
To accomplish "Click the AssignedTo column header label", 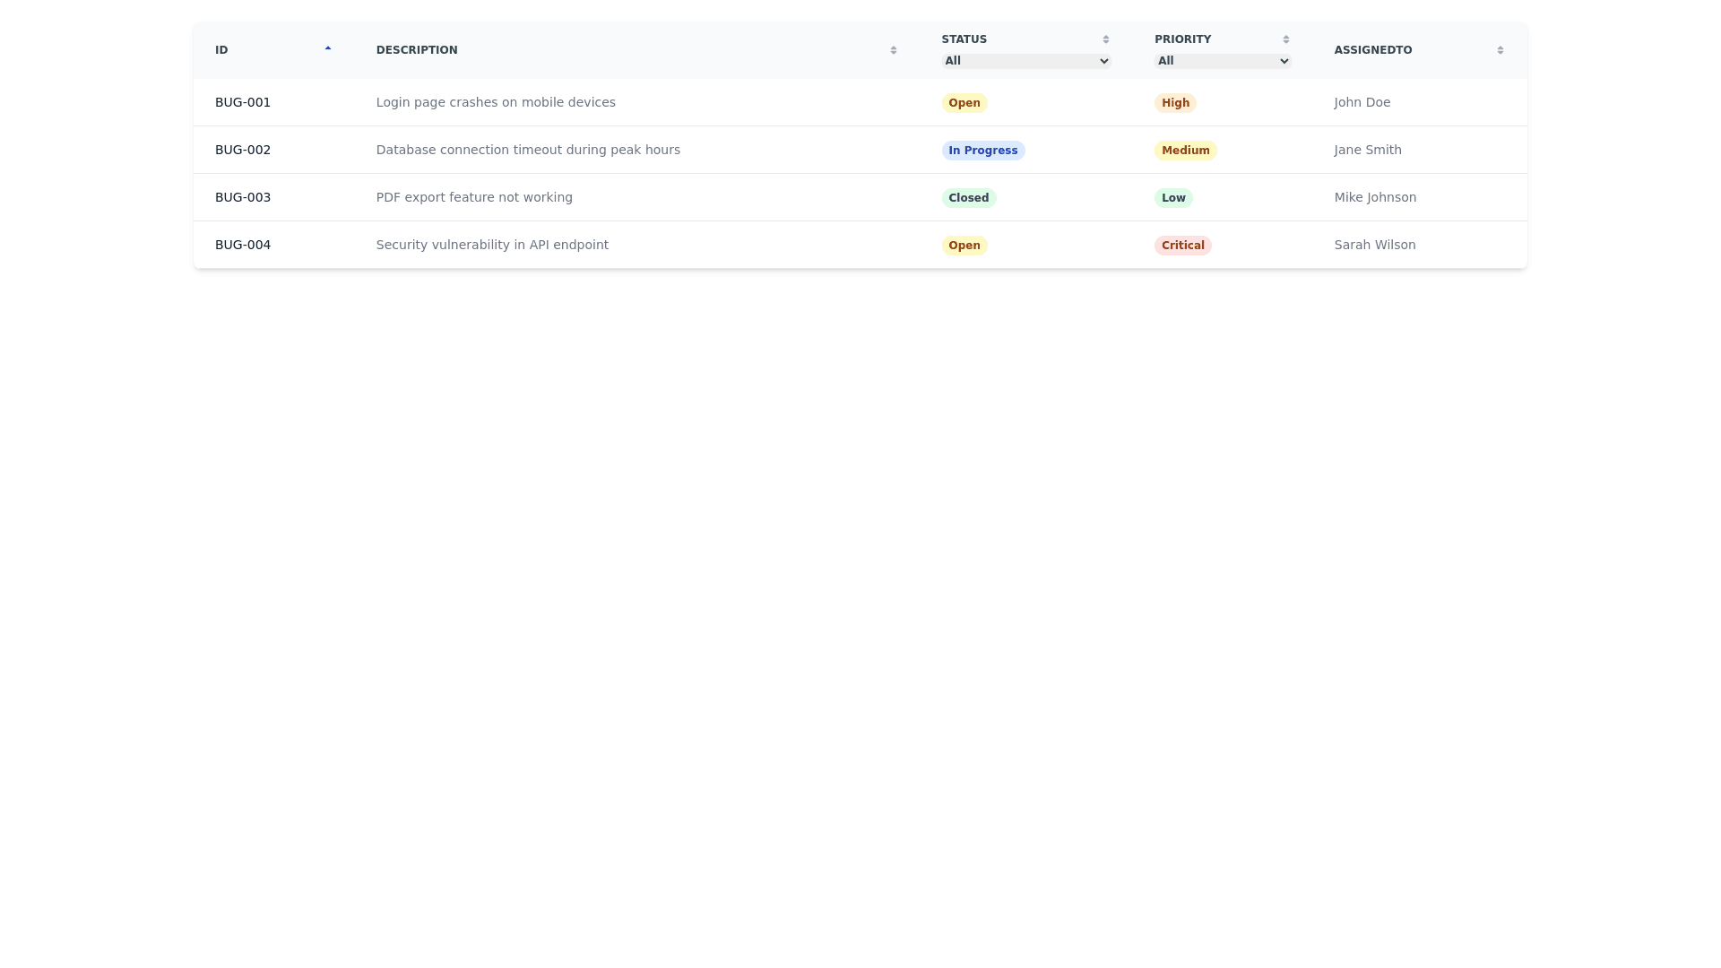I will point(1372,50).
